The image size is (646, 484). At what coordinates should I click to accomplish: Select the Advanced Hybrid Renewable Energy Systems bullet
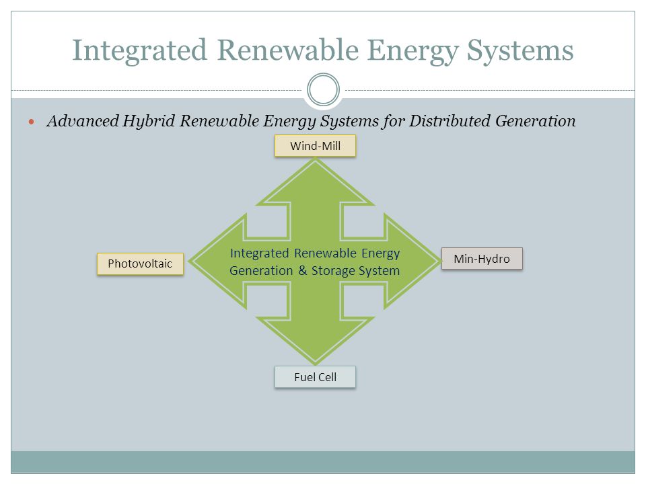coord(311,121)
